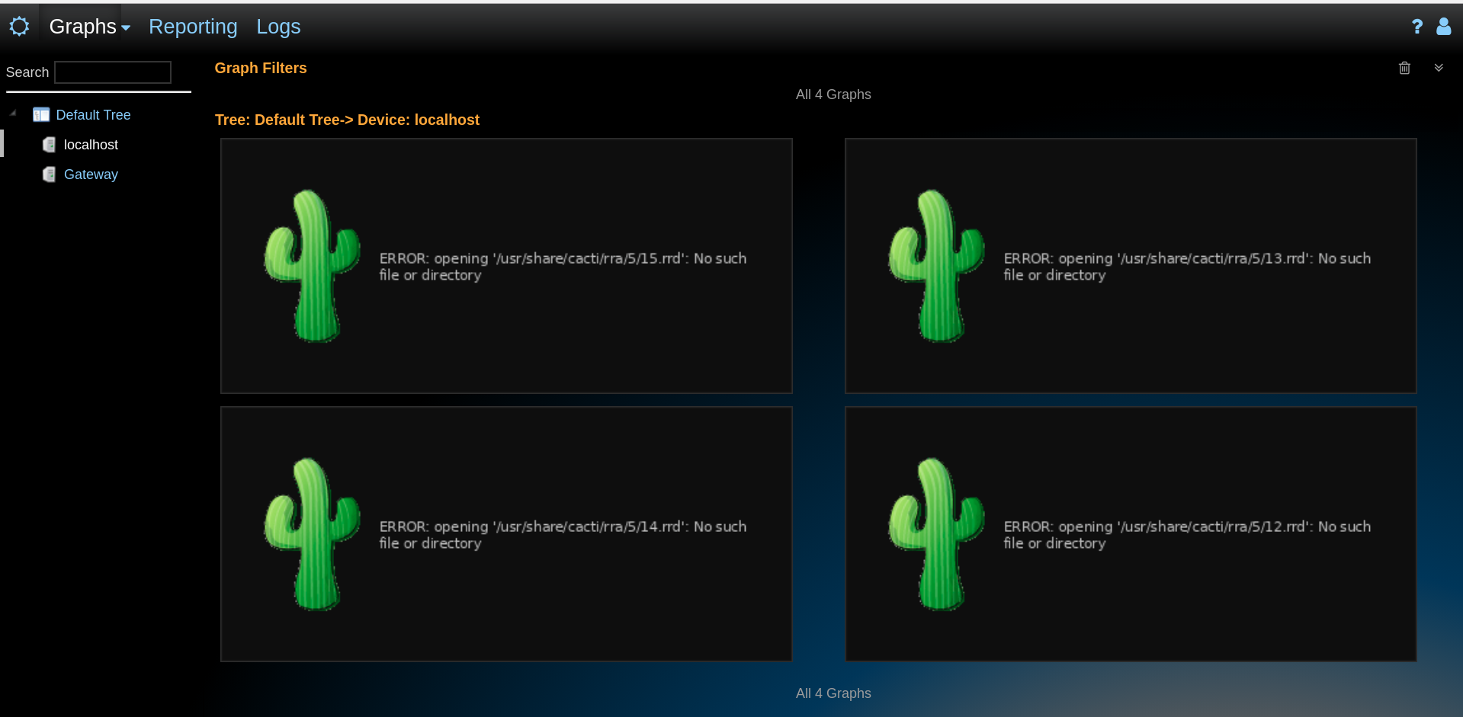Select Gateway in the tree

click(x=91, y=174)
